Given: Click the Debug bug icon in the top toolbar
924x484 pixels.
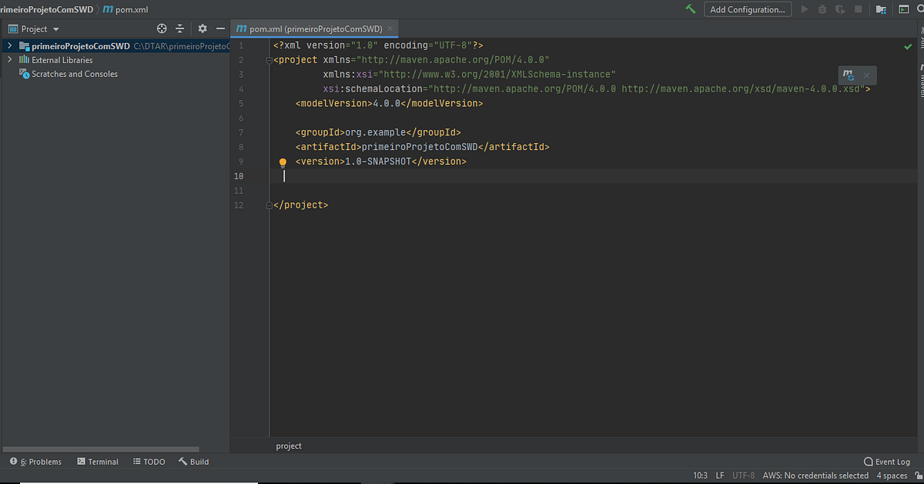Looking at the screenshot, I should click(821, 9).
